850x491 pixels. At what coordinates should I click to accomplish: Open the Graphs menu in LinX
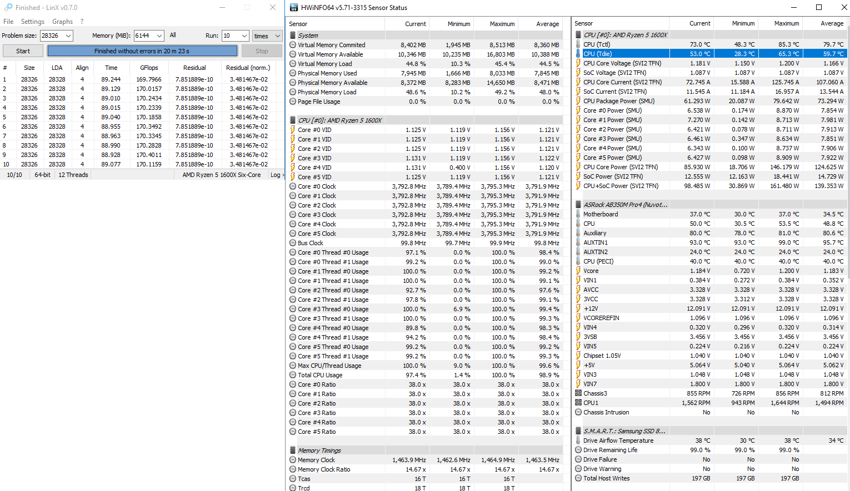63,22
